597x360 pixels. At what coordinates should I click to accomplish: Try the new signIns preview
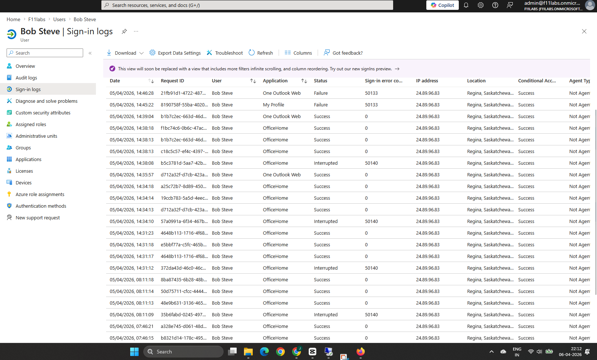pos(397,69)
